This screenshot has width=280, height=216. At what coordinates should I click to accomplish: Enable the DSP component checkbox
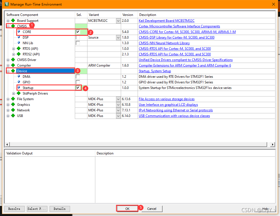[78, 37]
